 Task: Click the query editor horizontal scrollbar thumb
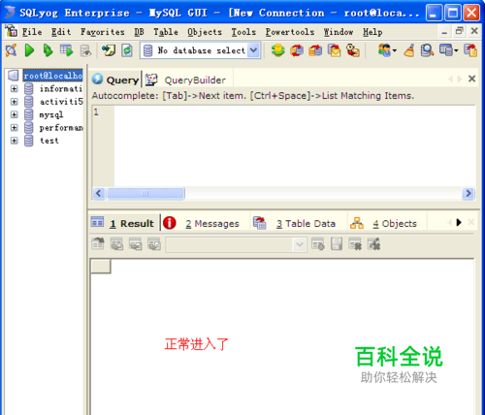[x=145, y=193]
